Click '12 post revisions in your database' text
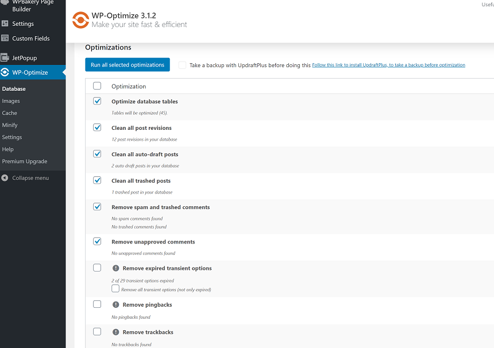Image resolution: width=494 pixels, height=348 pixels. [144, 139]
